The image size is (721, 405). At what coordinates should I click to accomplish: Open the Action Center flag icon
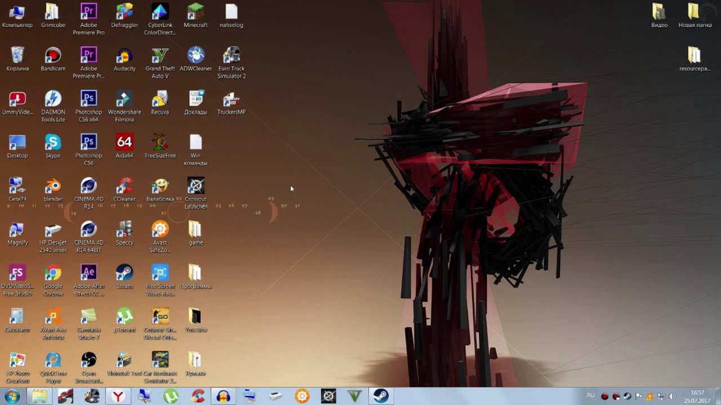point(638,397)
